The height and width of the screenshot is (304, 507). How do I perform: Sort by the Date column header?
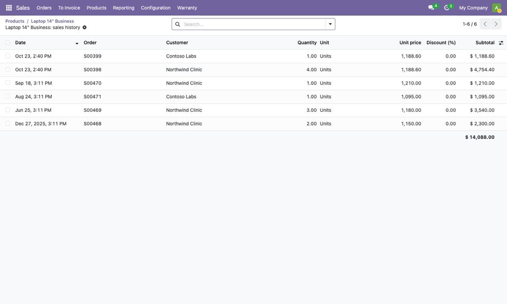coord(21,43)
